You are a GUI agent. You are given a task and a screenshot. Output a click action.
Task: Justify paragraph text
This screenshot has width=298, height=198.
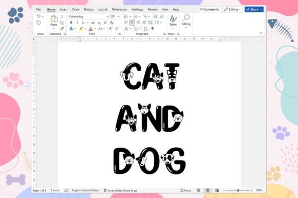144,23
